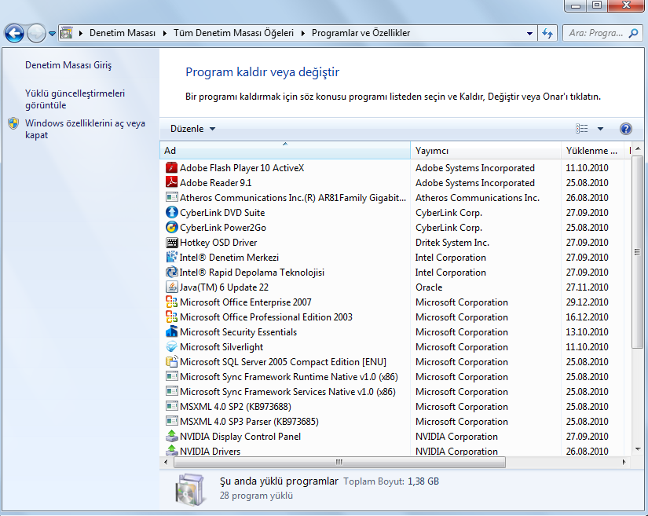Click the Intel Denetim Merkezi icon
648x516 pixels.
pos(171,257)
